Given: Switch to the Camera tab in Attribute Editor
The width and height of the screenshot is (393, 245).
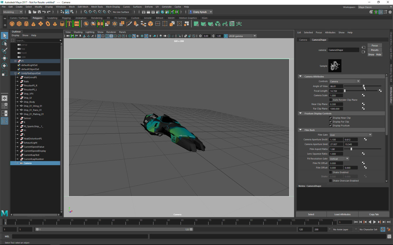Looking at the screenshot, I should 303,40.
